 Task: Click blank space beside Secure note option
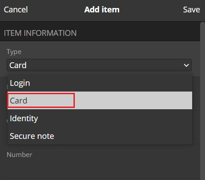click(123, 136)
